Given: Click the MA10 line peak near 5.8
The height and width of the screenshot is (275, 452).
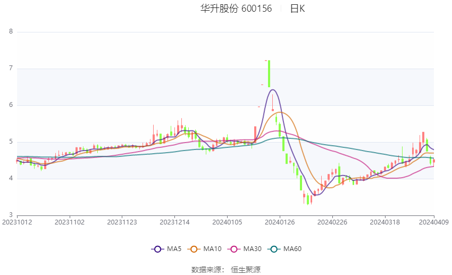Looking at the screenshot, I should pos(280,112).
